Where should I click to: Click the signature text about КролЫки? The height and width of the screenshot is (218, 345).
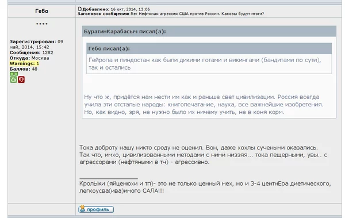point(205,187)
